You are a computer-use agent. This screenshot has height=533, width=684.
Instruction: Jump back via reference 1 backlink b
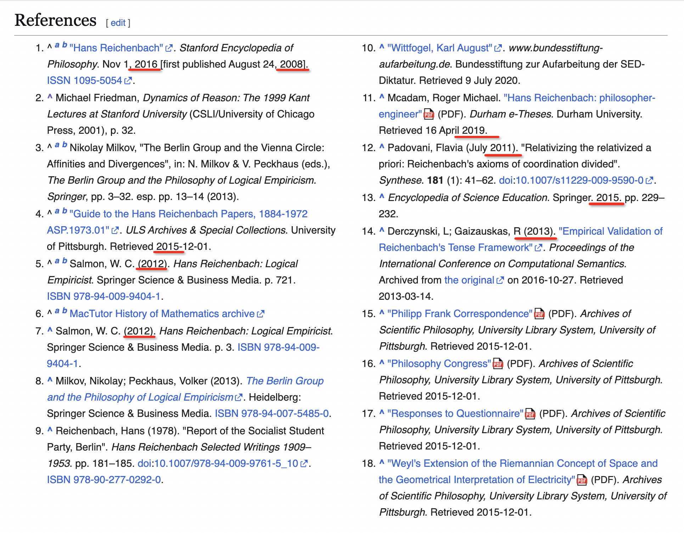[x=65, y=45]
